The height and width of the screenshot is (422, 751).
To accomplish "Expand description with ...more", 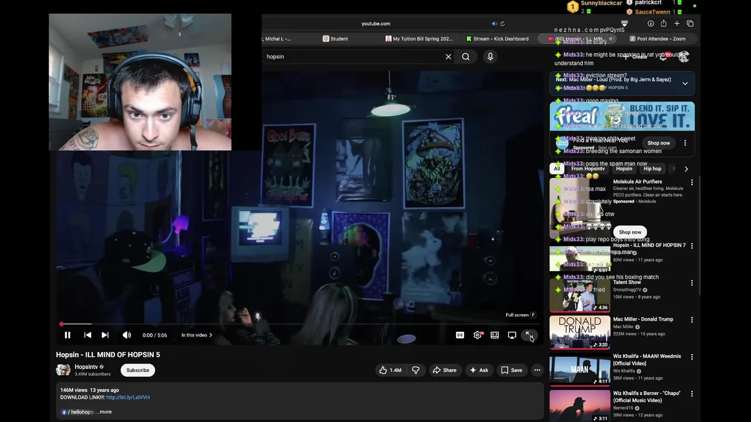I will click(104, 412).
